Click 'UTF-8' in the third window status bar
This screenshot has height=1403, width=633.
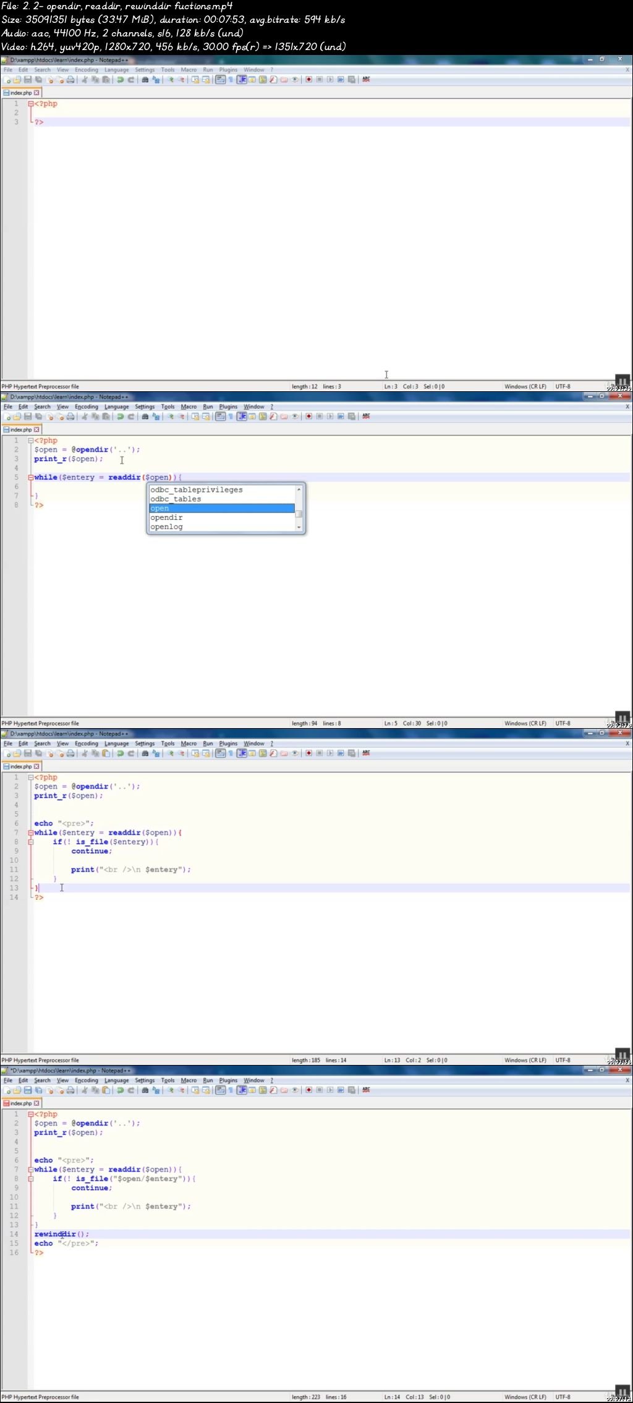pos(563,1060)
